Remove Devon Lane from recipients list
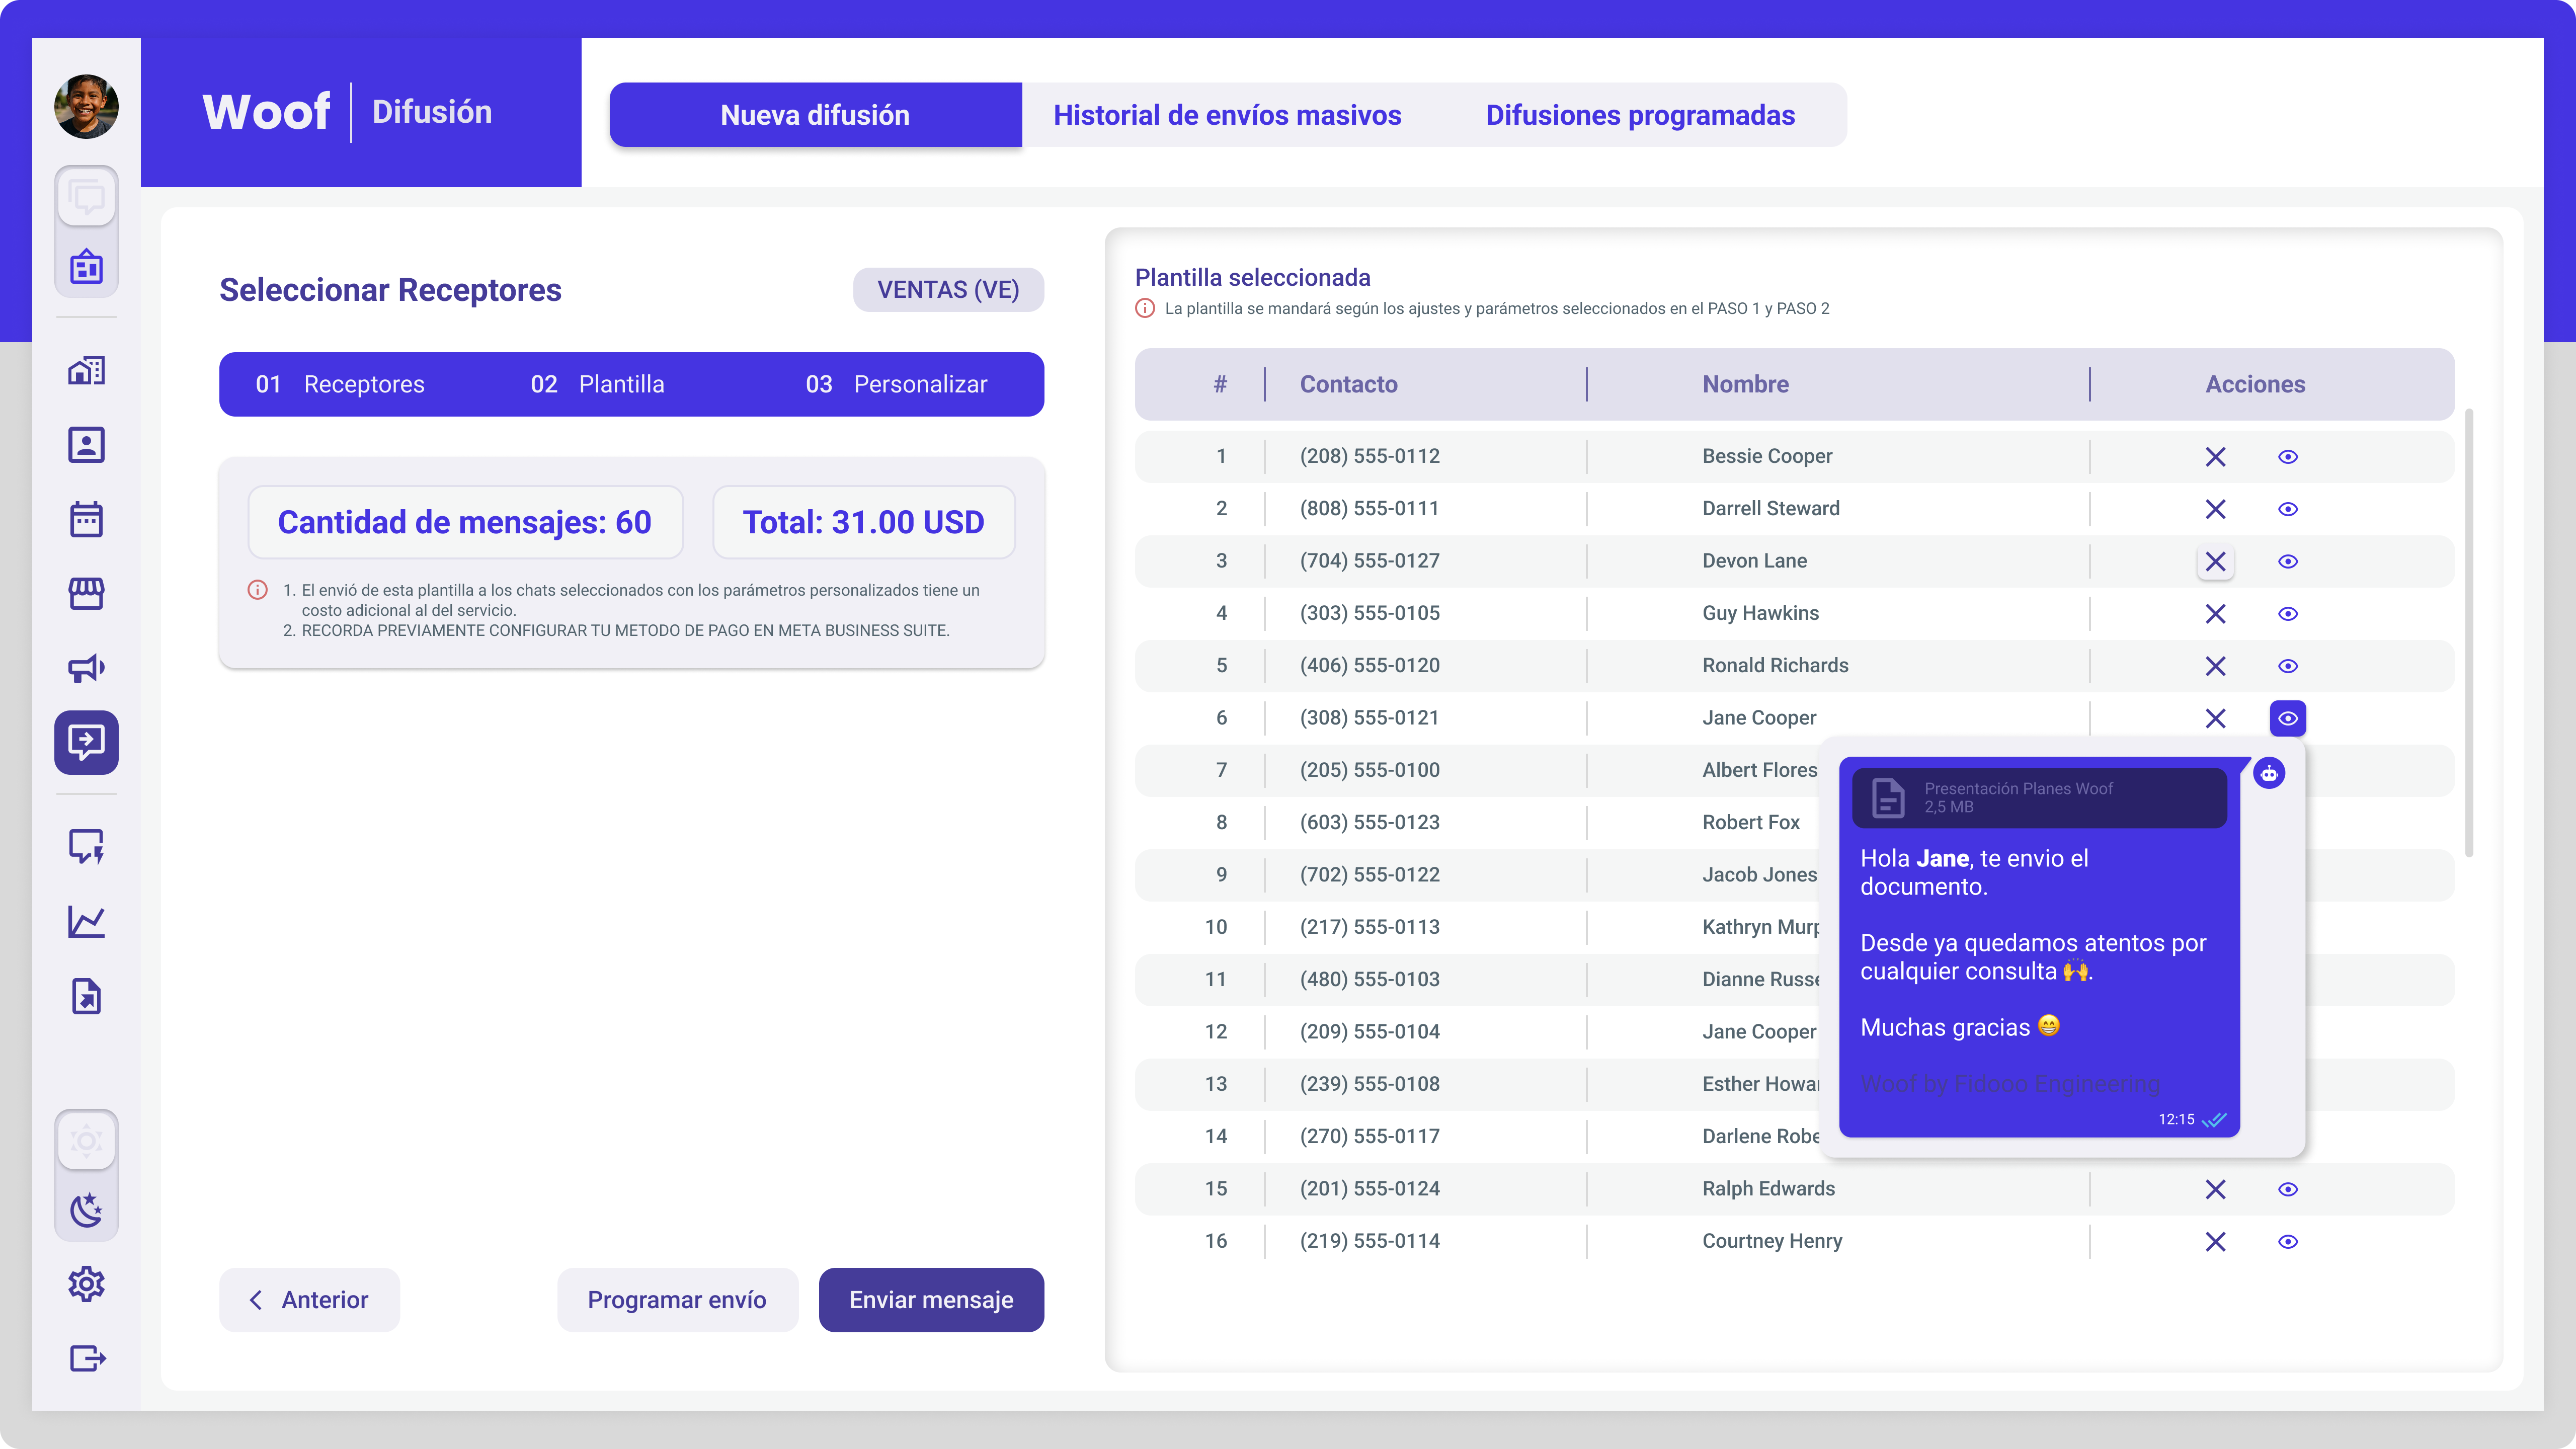The height and width of the screenshot is (1449, 2576). [x=2215, y=561]
